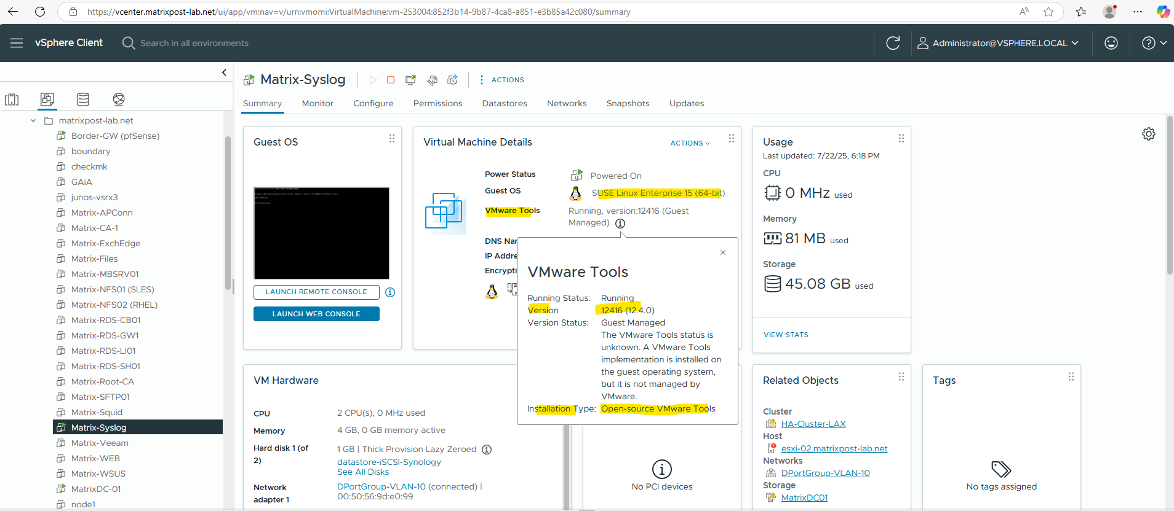Open datastore-iSCSI-Synology link
The image size is (1174, 511).
(x=389, y=462)
